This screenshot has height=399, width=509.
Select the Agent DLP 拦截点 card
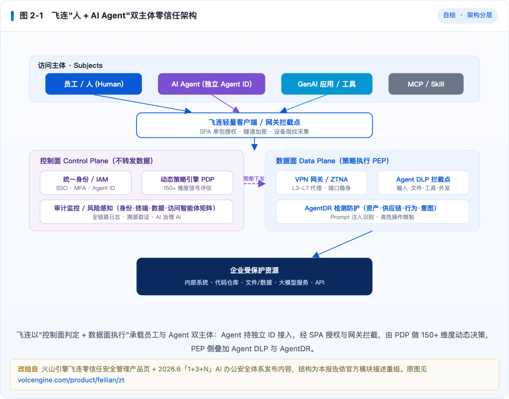tap(423, 183)
